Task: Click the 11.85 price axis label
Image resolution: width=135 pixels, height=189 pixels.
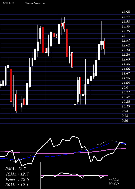Action: [126, 64]
